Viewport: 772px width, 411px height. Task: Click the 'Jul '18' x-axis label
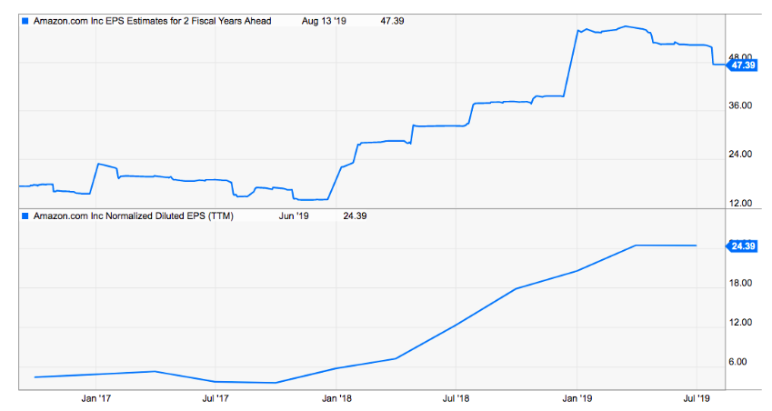456,398
